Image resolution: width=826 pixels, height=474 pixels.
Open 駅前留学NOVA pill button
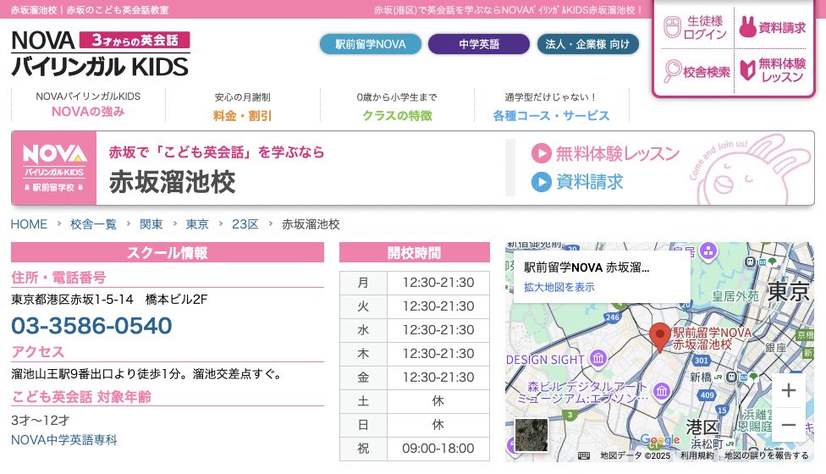[x=371, y=44]
